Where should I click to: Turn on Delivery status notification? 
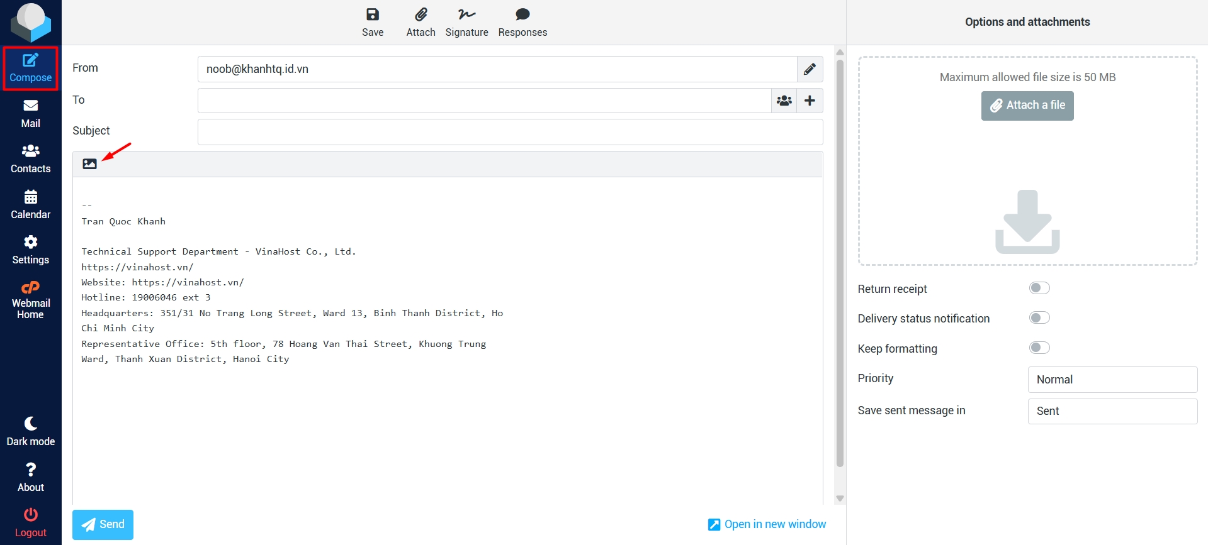tap(1039, 318)
